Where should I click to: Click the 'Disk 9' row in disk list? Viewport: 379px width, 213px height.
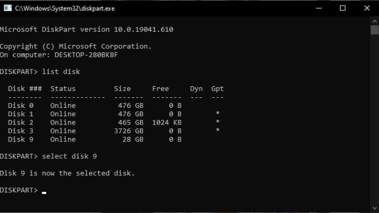95,140
